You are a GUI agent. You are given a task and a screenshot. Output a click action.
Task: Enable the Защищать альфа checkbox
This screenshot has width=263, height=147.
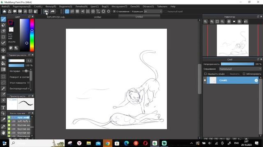pos(205,74)
